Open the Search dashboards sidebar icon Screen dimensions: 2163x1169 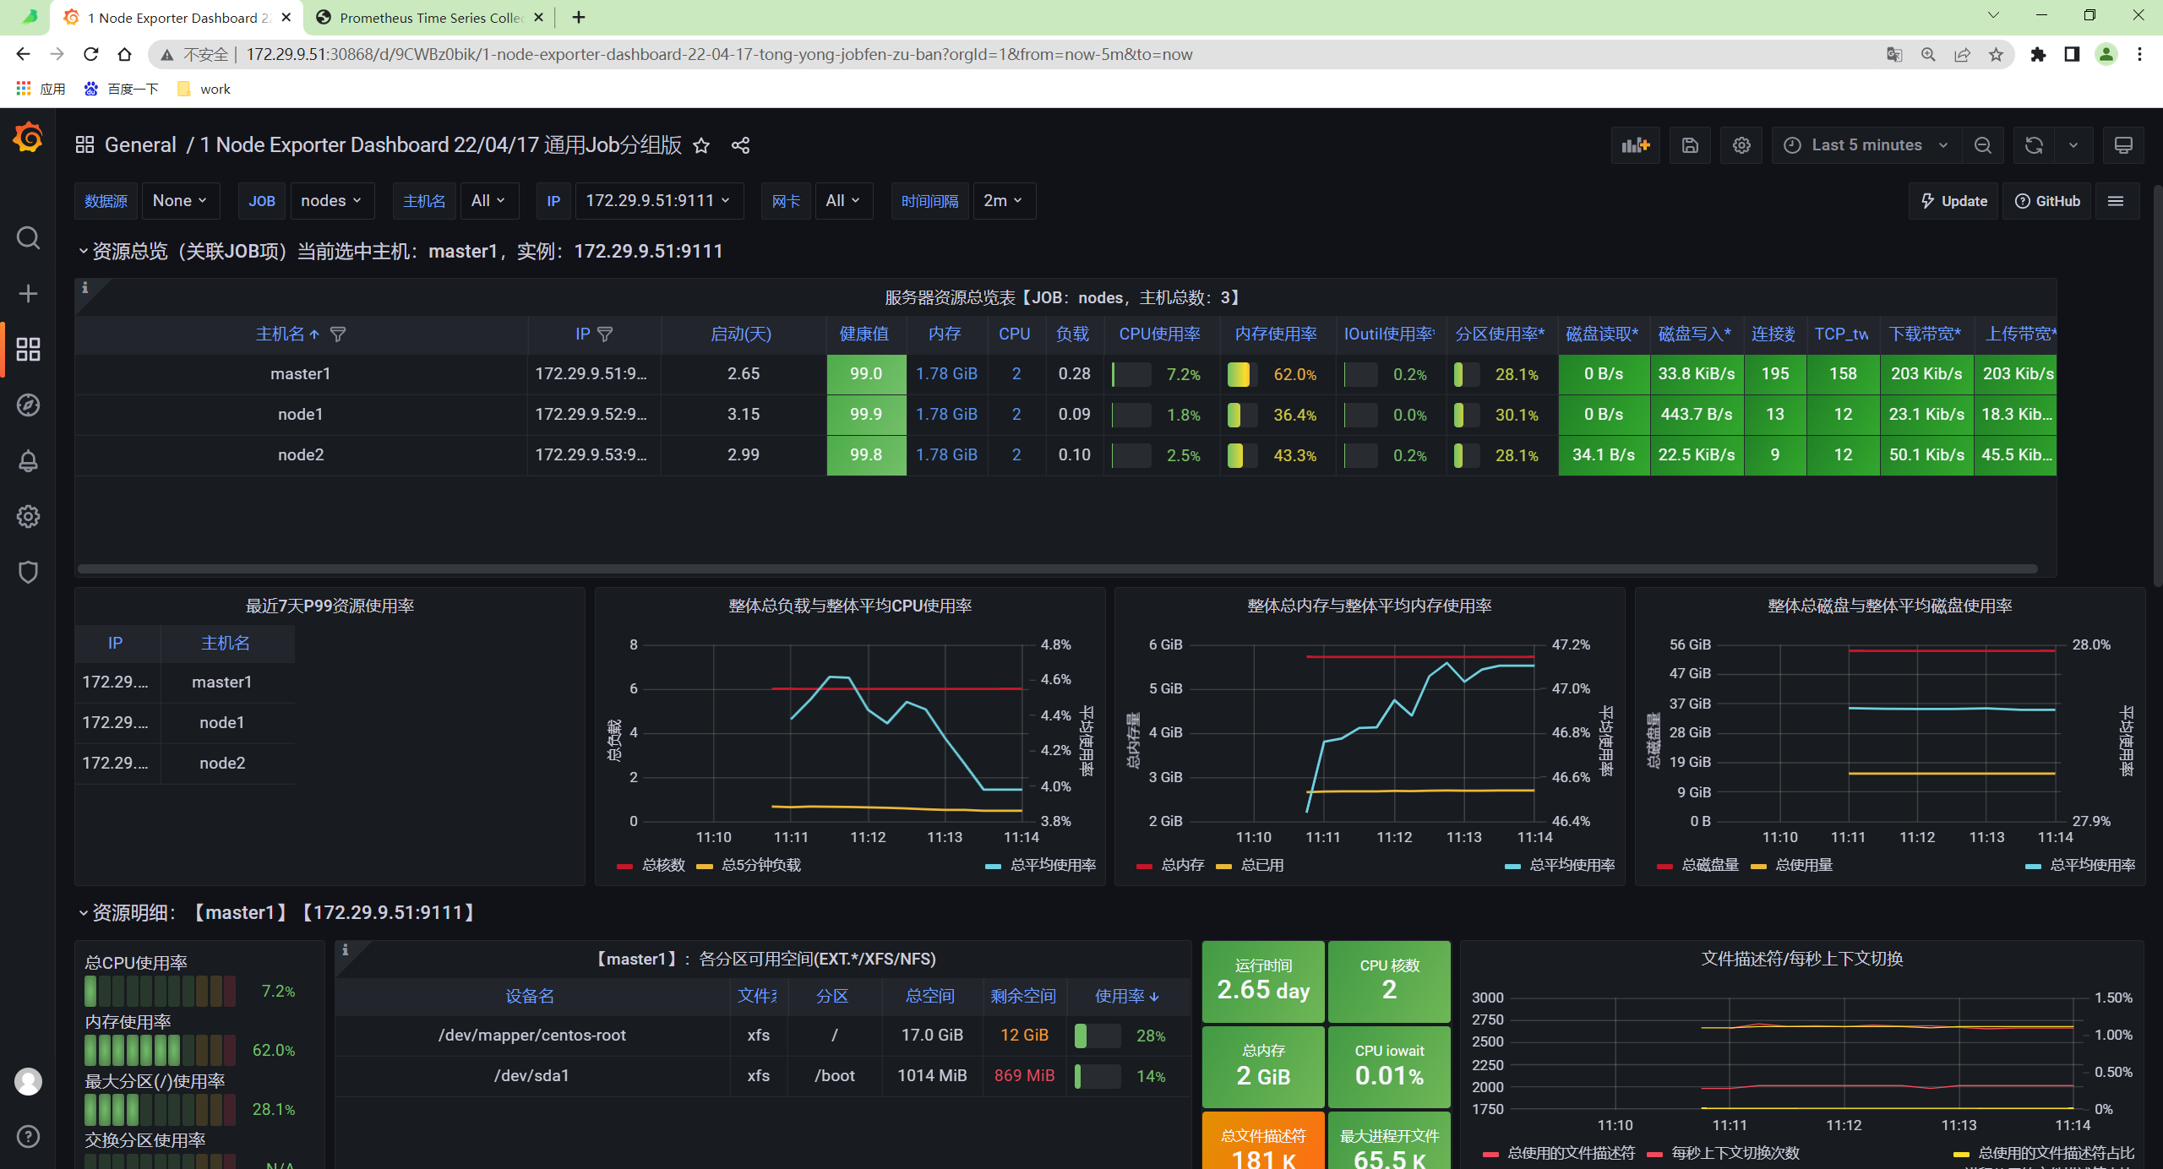28,237
